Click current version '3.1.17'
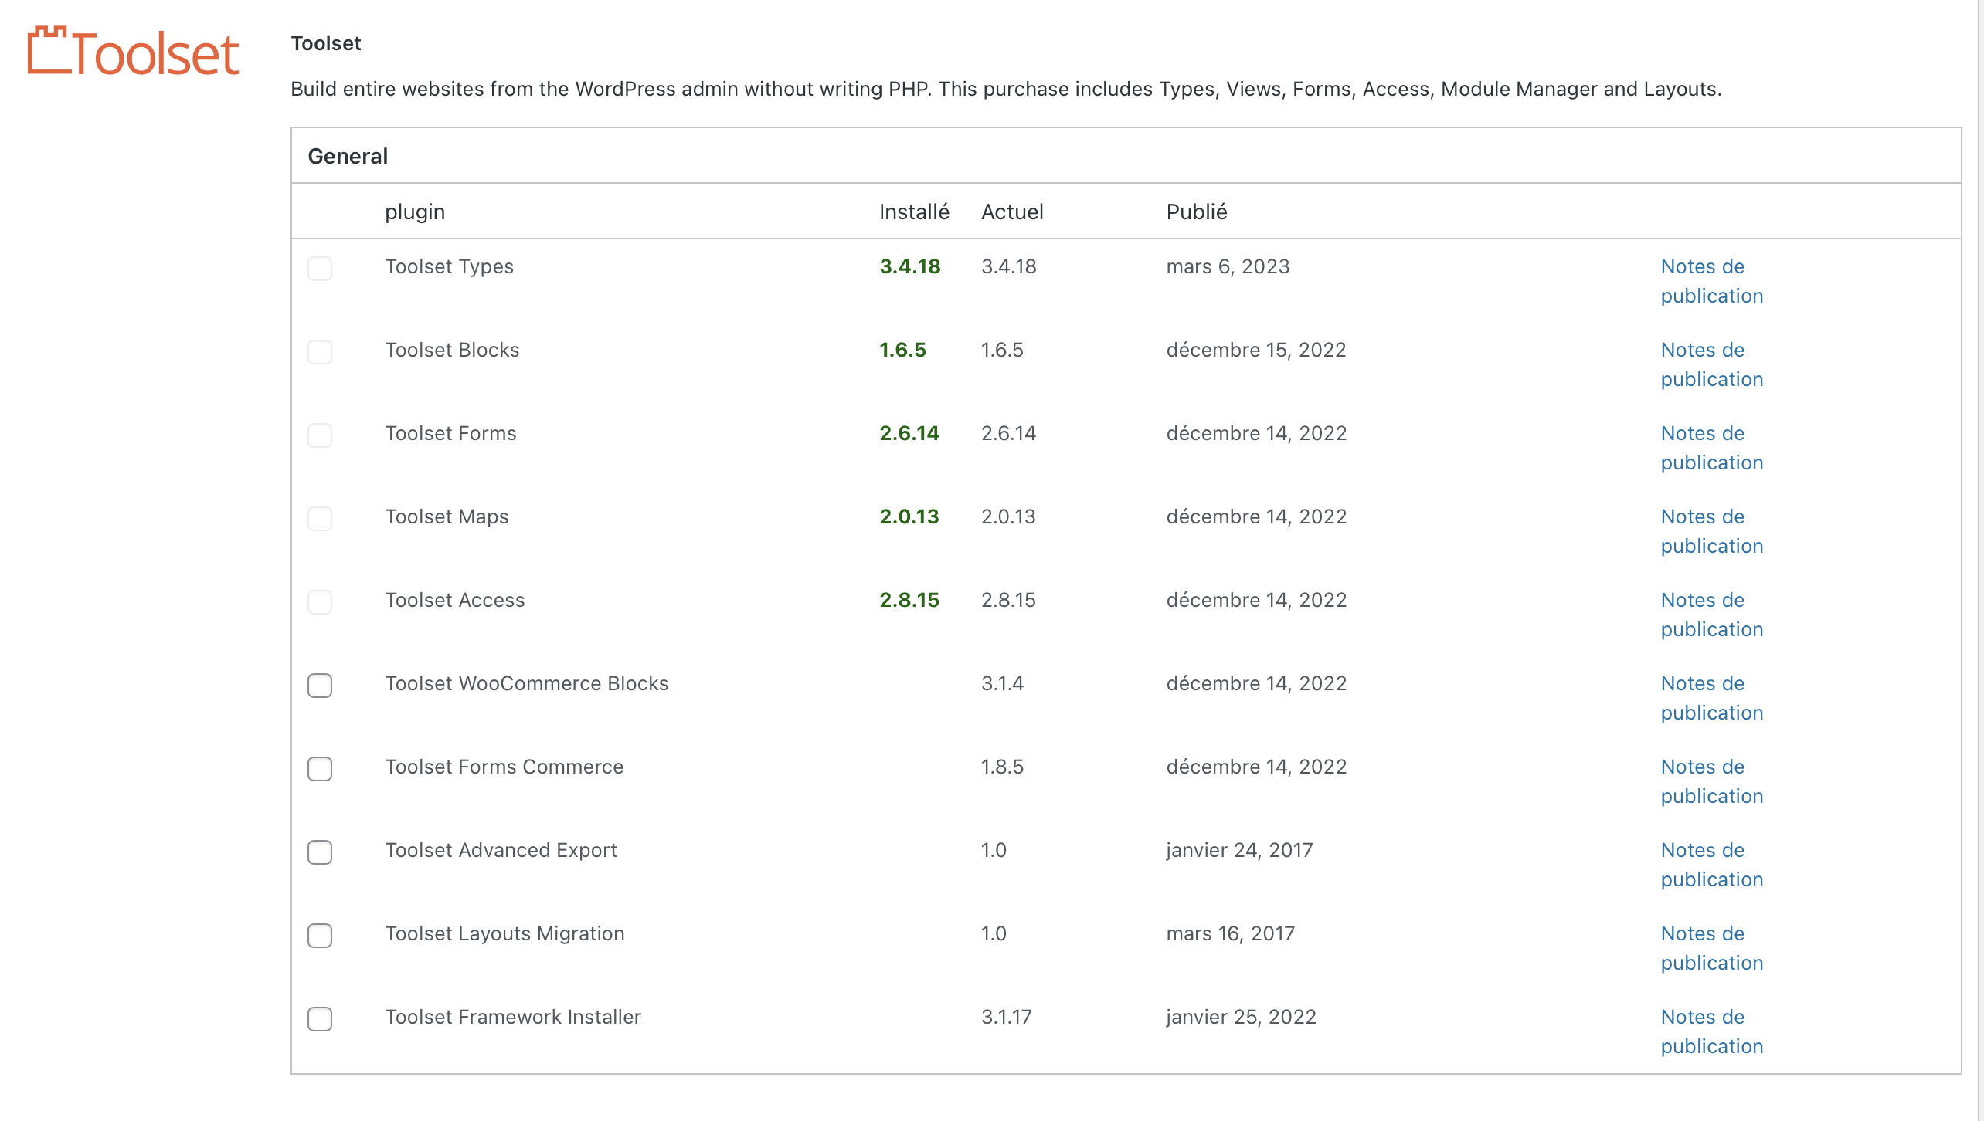The width and height of the screenshot is (1984, 1121). [1007, 1017]
